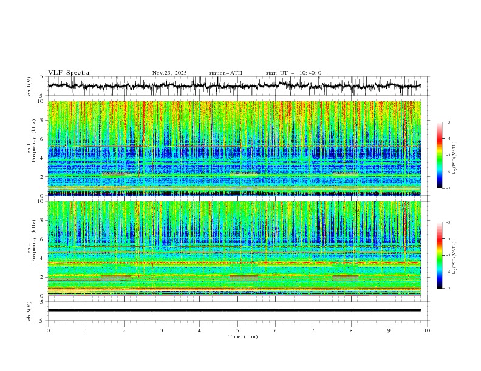Click the date 'Nov.23, 2025'
The image size is (481, 371).
[169, 73]
